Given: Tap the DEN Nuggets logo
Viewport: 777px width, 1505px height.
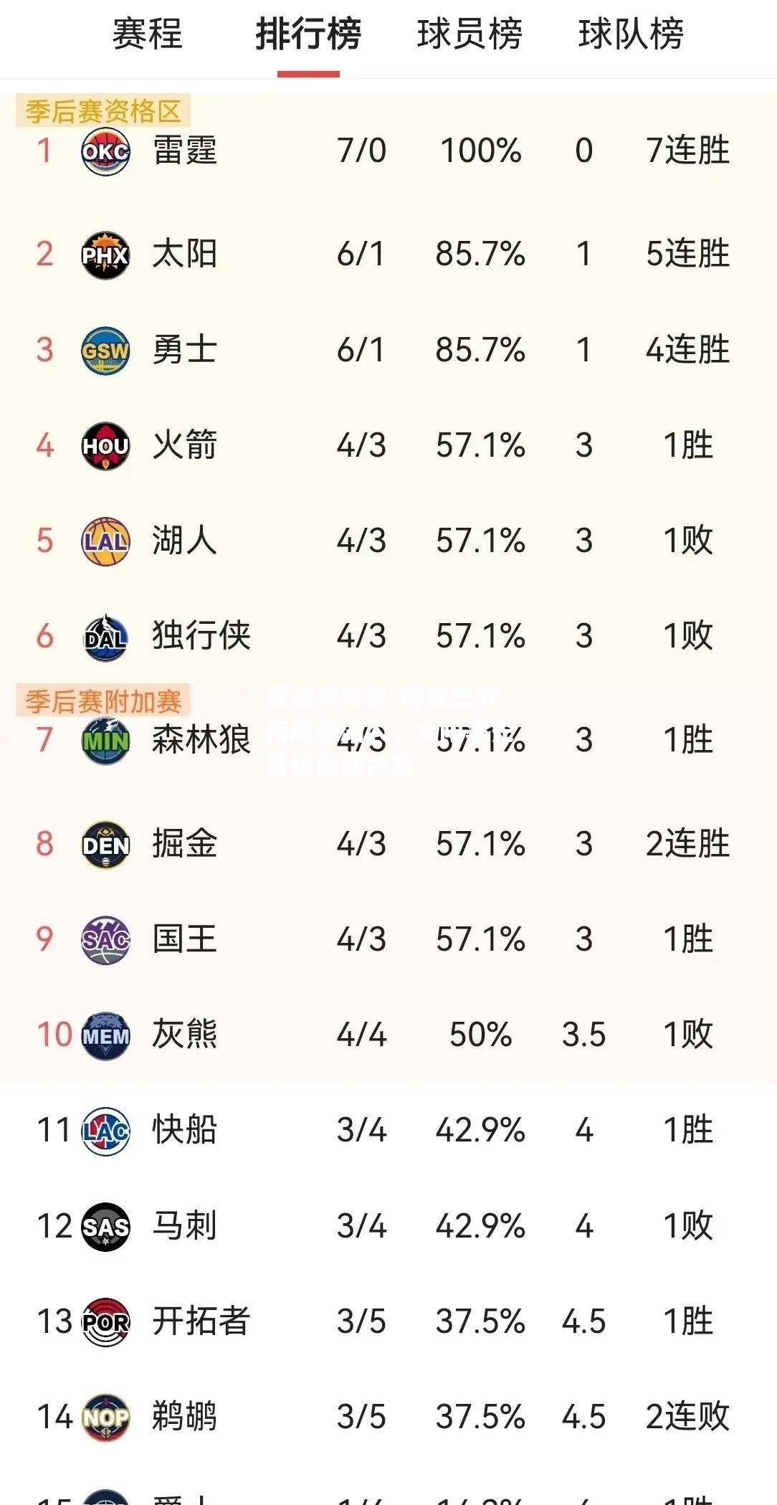Looking at the screenshot, I should 105,845.
